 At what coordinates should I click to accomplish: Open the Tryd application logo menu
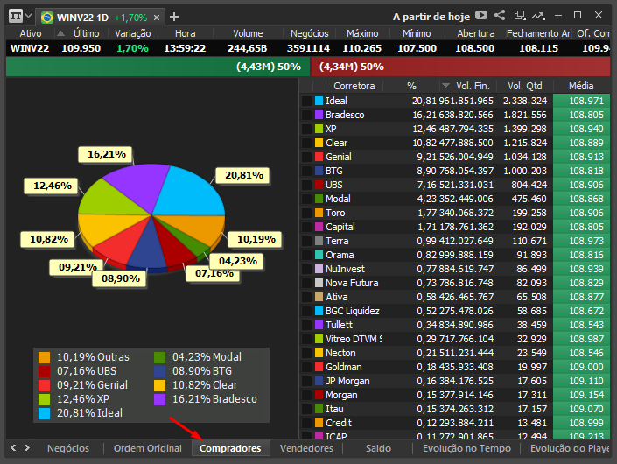tap(16, 17)
